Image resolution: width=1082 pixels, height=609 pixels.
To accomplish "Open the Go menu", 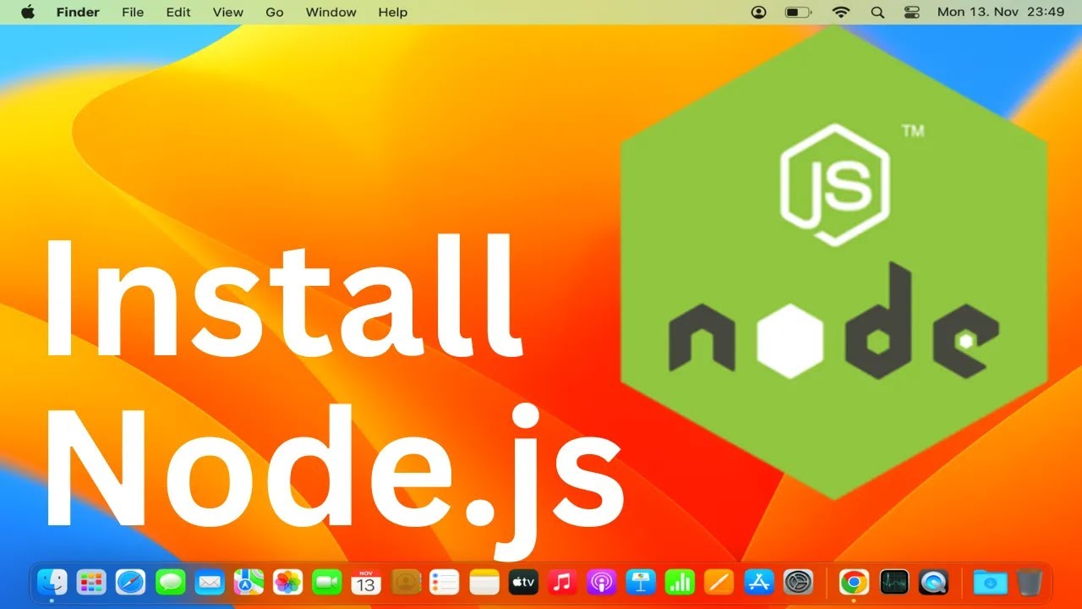I will [x=275, y=12].
